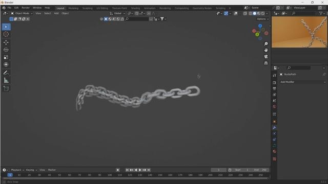Open the View Layer properties tab
The width and height of the screenshot is (328, 184).
(275, 95)
